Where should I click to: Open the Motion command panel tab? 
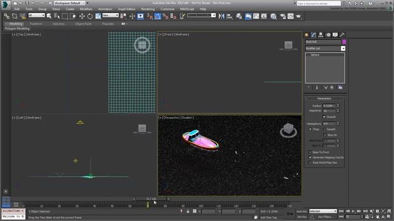point(328,35)
